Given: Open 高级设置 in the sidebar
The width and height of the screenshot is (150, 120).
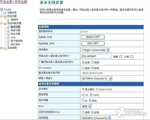Looking at the screenshot, I should pyautogui.click(x=15, y=30).
